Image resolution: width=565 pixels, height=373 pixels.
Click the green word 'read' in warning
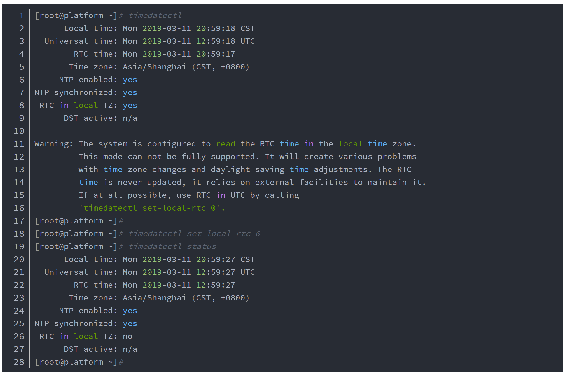[x=225, y=144]
